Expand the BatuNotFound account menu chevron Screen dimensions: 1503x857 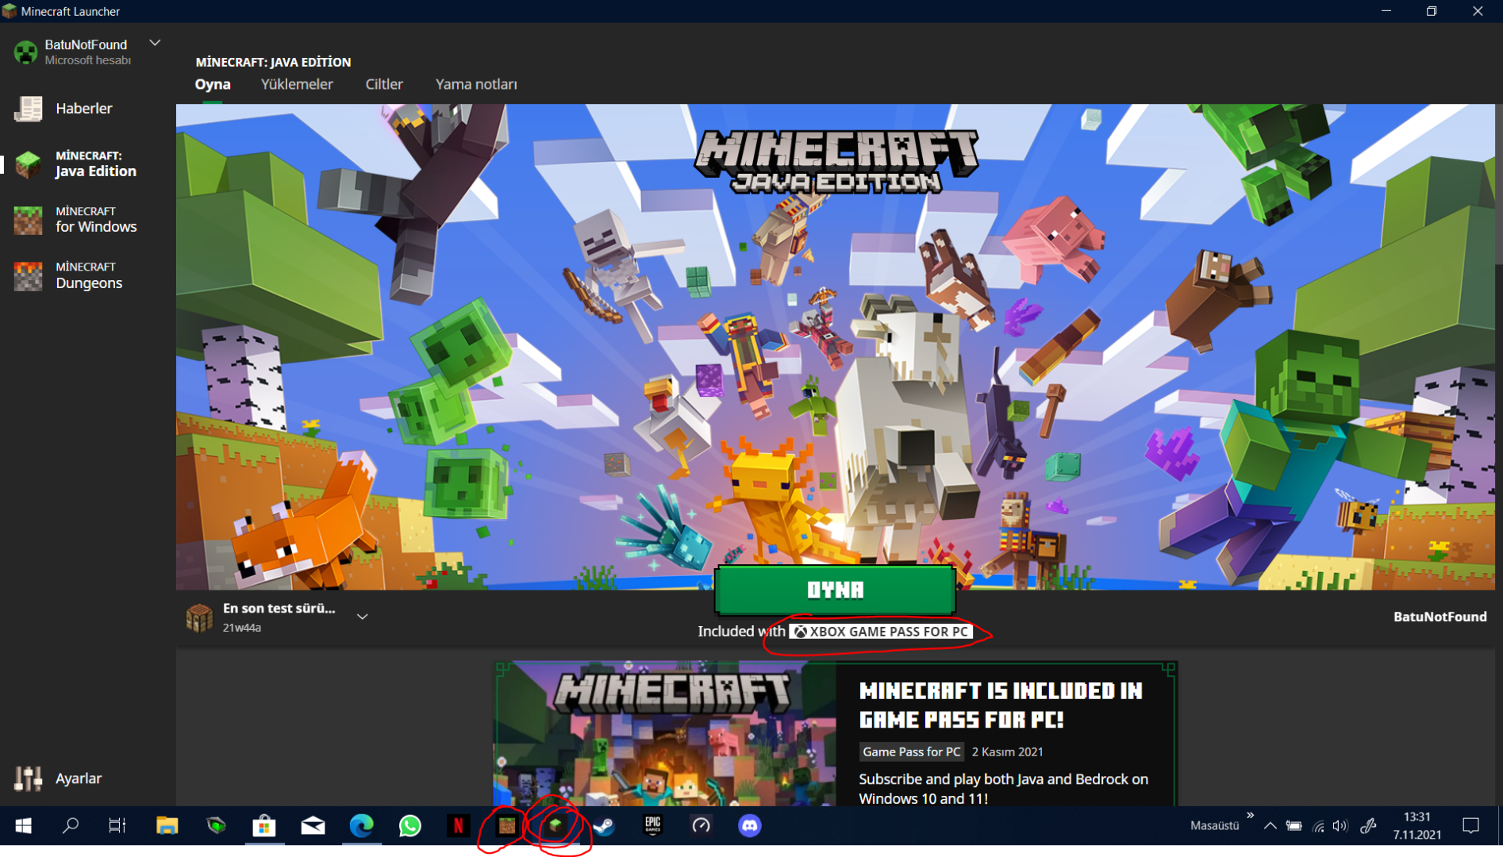pos(155,43)
